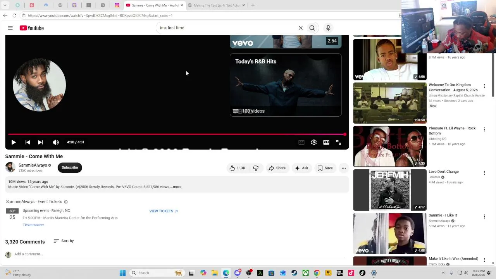Ask about this video
Viewport: 496px width, 279px height.
pos(301,168)
